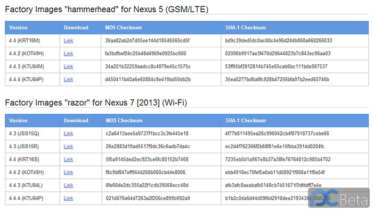Click the hammerhead table Version column header
The image size is (373, 211).
[18, 28]
